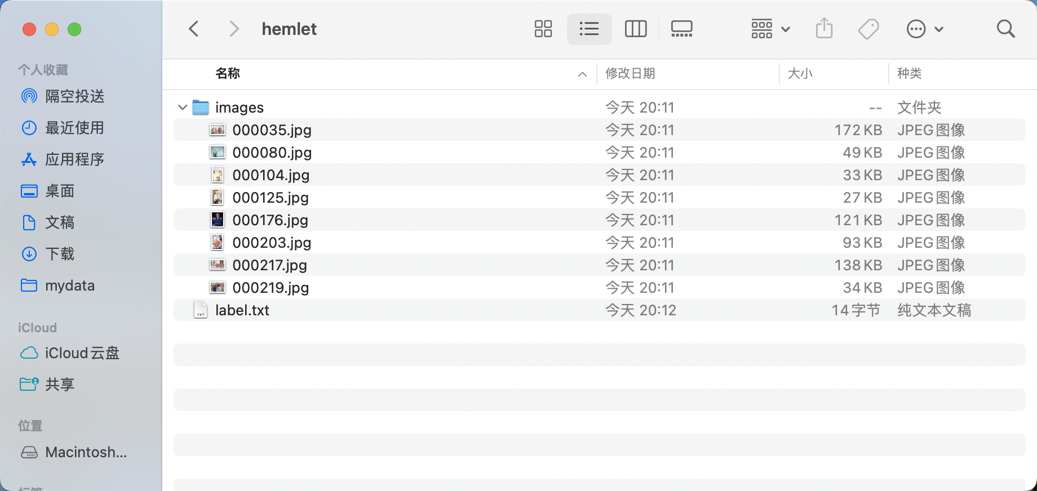Switch to gallery view
The height and width of the screenshot is (491, 1037).
click(x=681, y=29)
